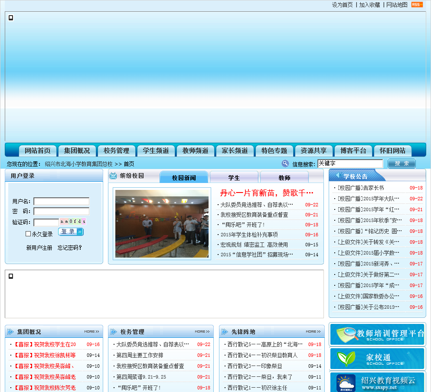Open notice [上级文件]国家教委办公…

click(x=368, y=296)
